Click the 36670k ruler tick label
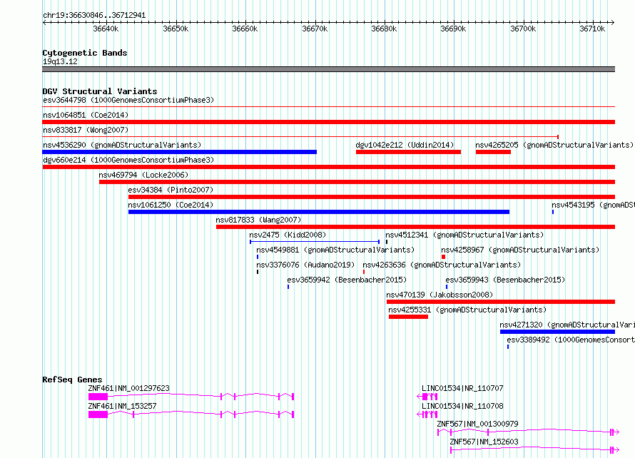The image size is (635, 458). (x=315, y=29)
